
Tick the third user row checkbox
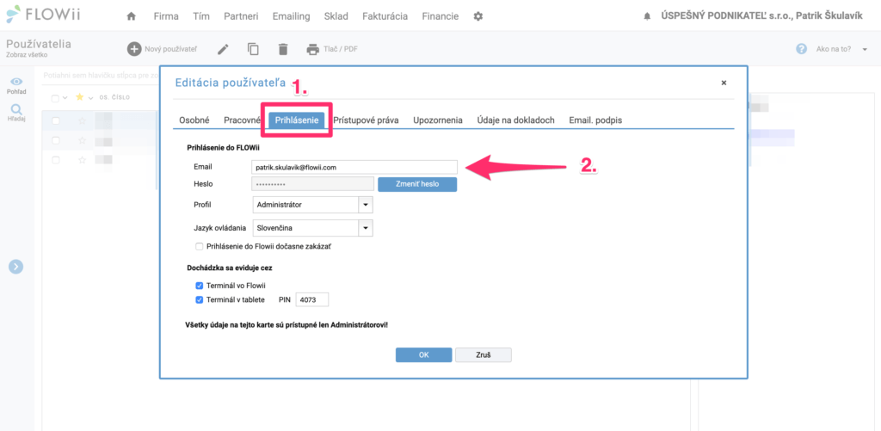[x=56, y=160]
